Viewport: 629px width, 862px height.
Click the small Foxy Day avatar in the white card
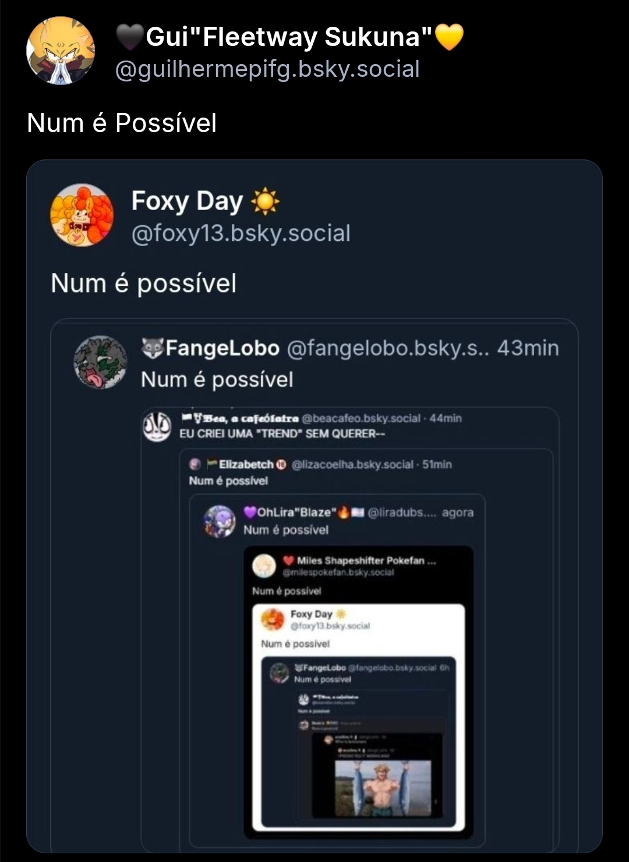(273, 619)
